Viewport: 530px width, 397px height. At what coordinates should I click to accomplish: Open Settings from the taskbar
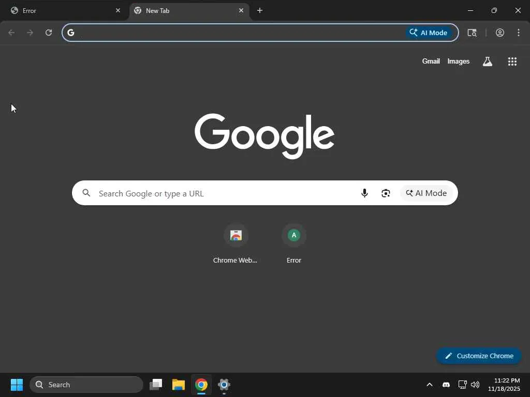coord(224,385)
